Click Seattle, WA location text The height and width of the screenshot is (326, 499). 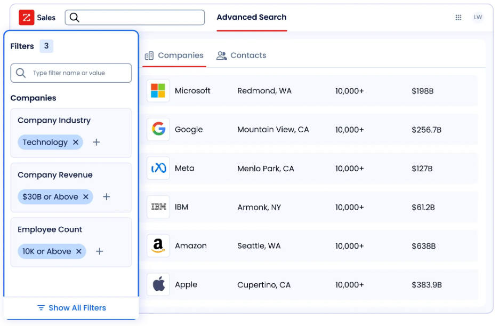click(259, 246)
